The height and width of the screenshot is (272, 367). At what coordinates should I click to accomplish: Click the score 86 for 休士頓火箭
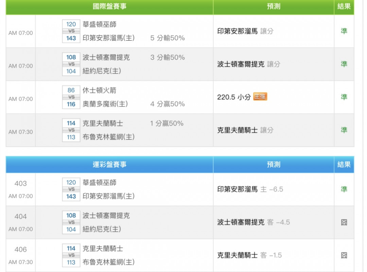point(71,90)
